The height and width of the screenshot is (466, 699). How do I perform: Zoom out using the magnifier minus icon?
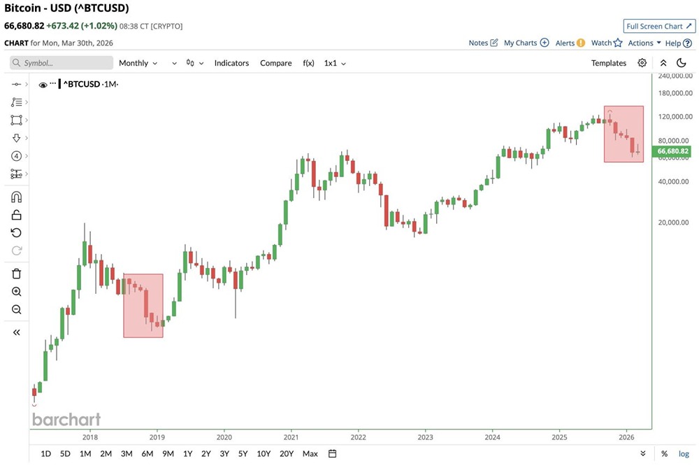point(17,310)
